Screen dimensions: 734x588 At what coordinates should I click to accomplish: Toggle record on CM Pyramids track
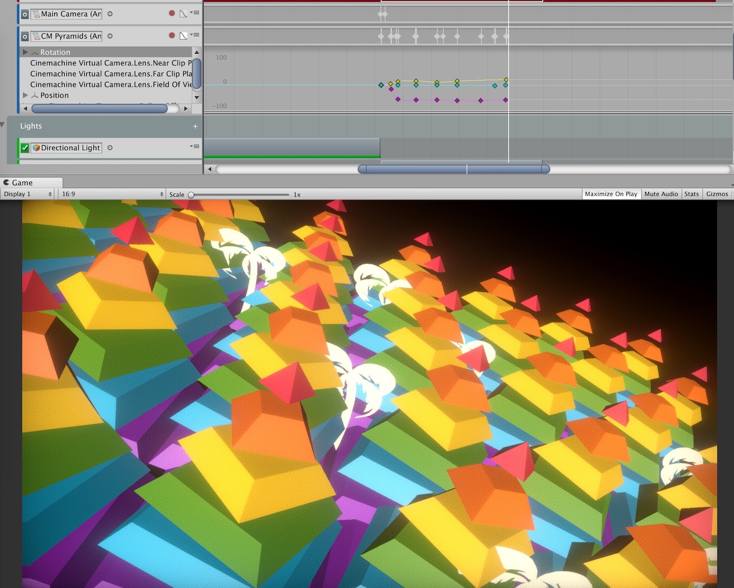172,36
